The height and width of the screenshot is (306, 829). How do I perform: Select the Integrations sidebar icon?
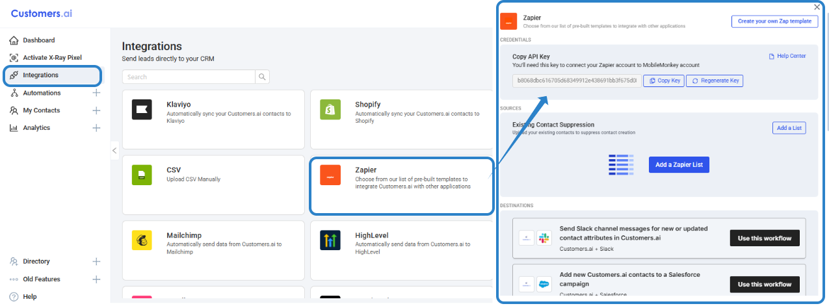click(x=14, y=75)
